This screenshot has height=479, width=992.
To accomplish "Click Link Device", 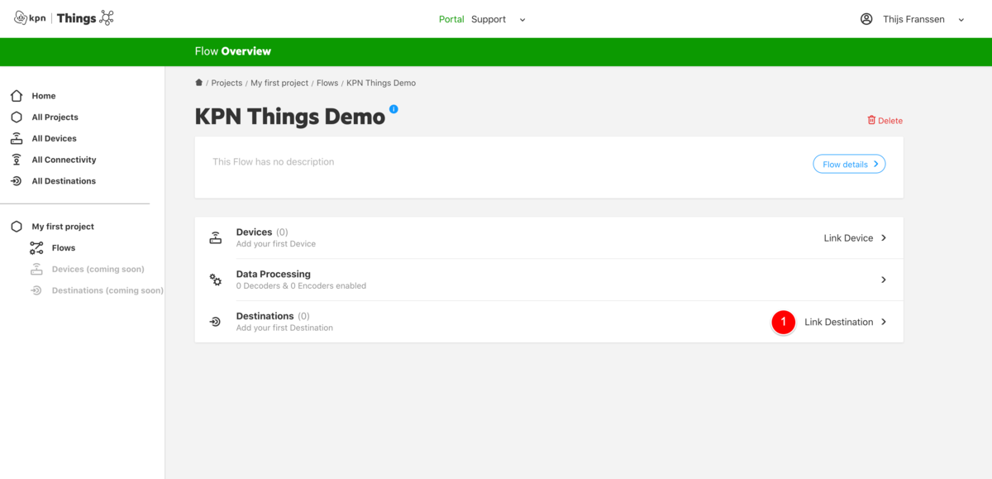I will (x=855, y=238).
